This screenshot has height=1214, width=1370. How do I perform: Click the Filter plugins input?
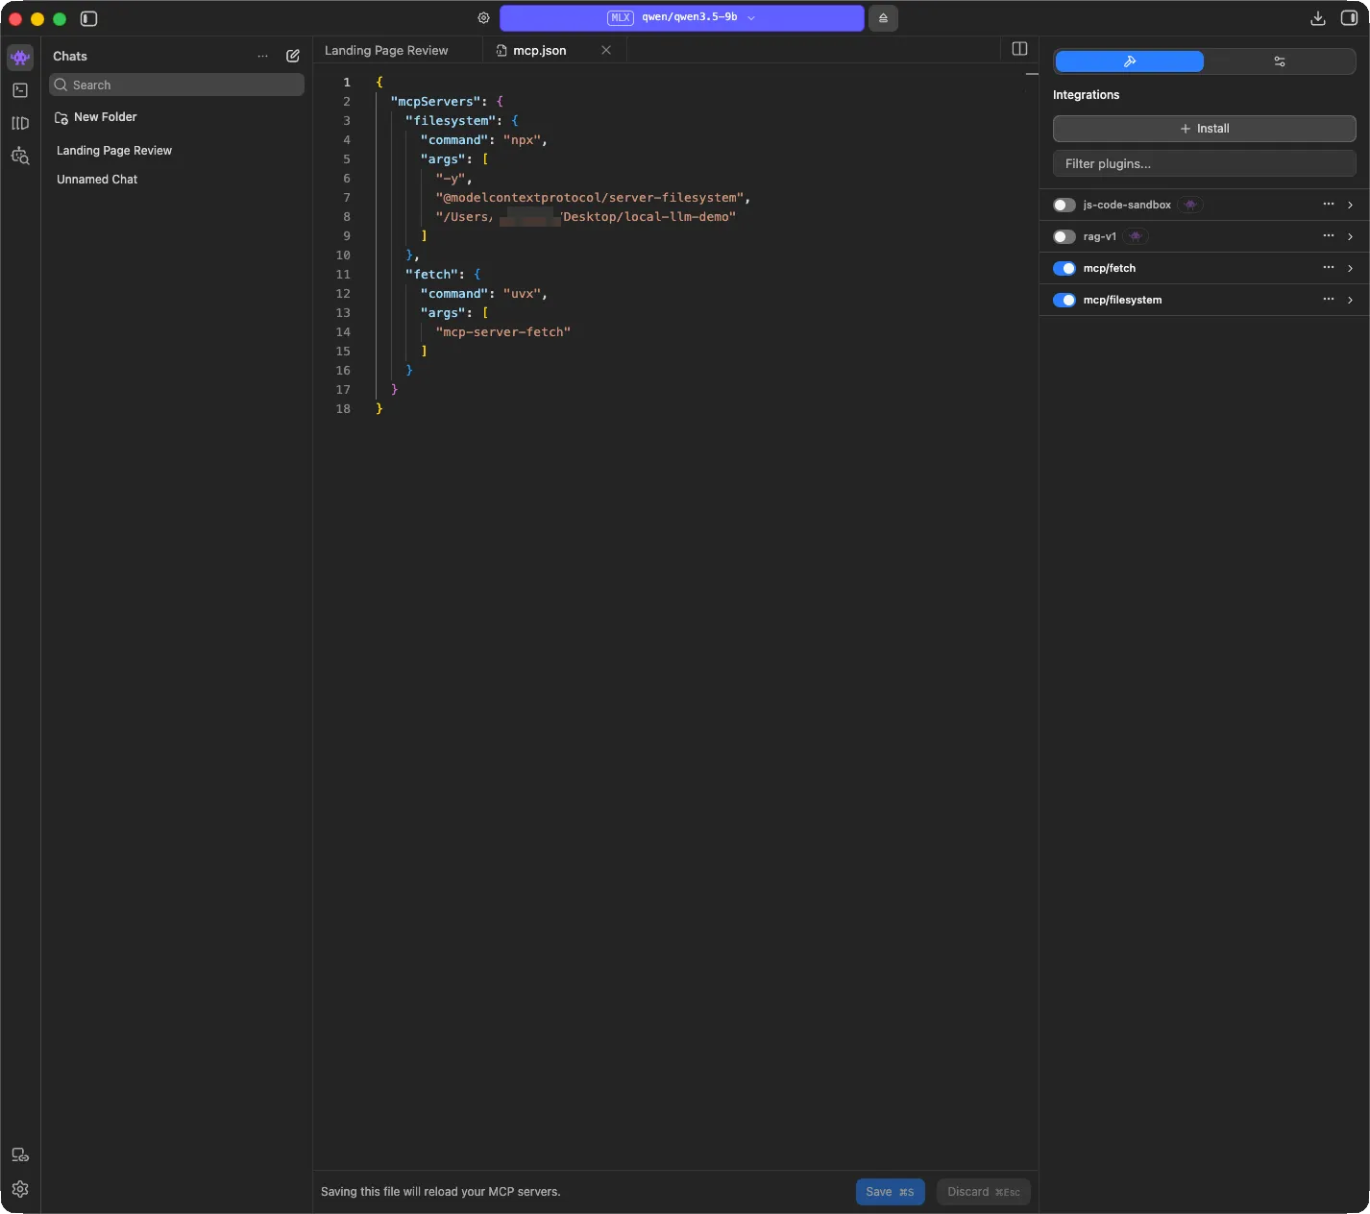pyautogui.click(x=1205, y=163)
